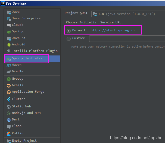Image resolution: width=165 pixels, height=143 pixels.
Task: Select Java Enterprise project type
Action: tap(32, 18)
